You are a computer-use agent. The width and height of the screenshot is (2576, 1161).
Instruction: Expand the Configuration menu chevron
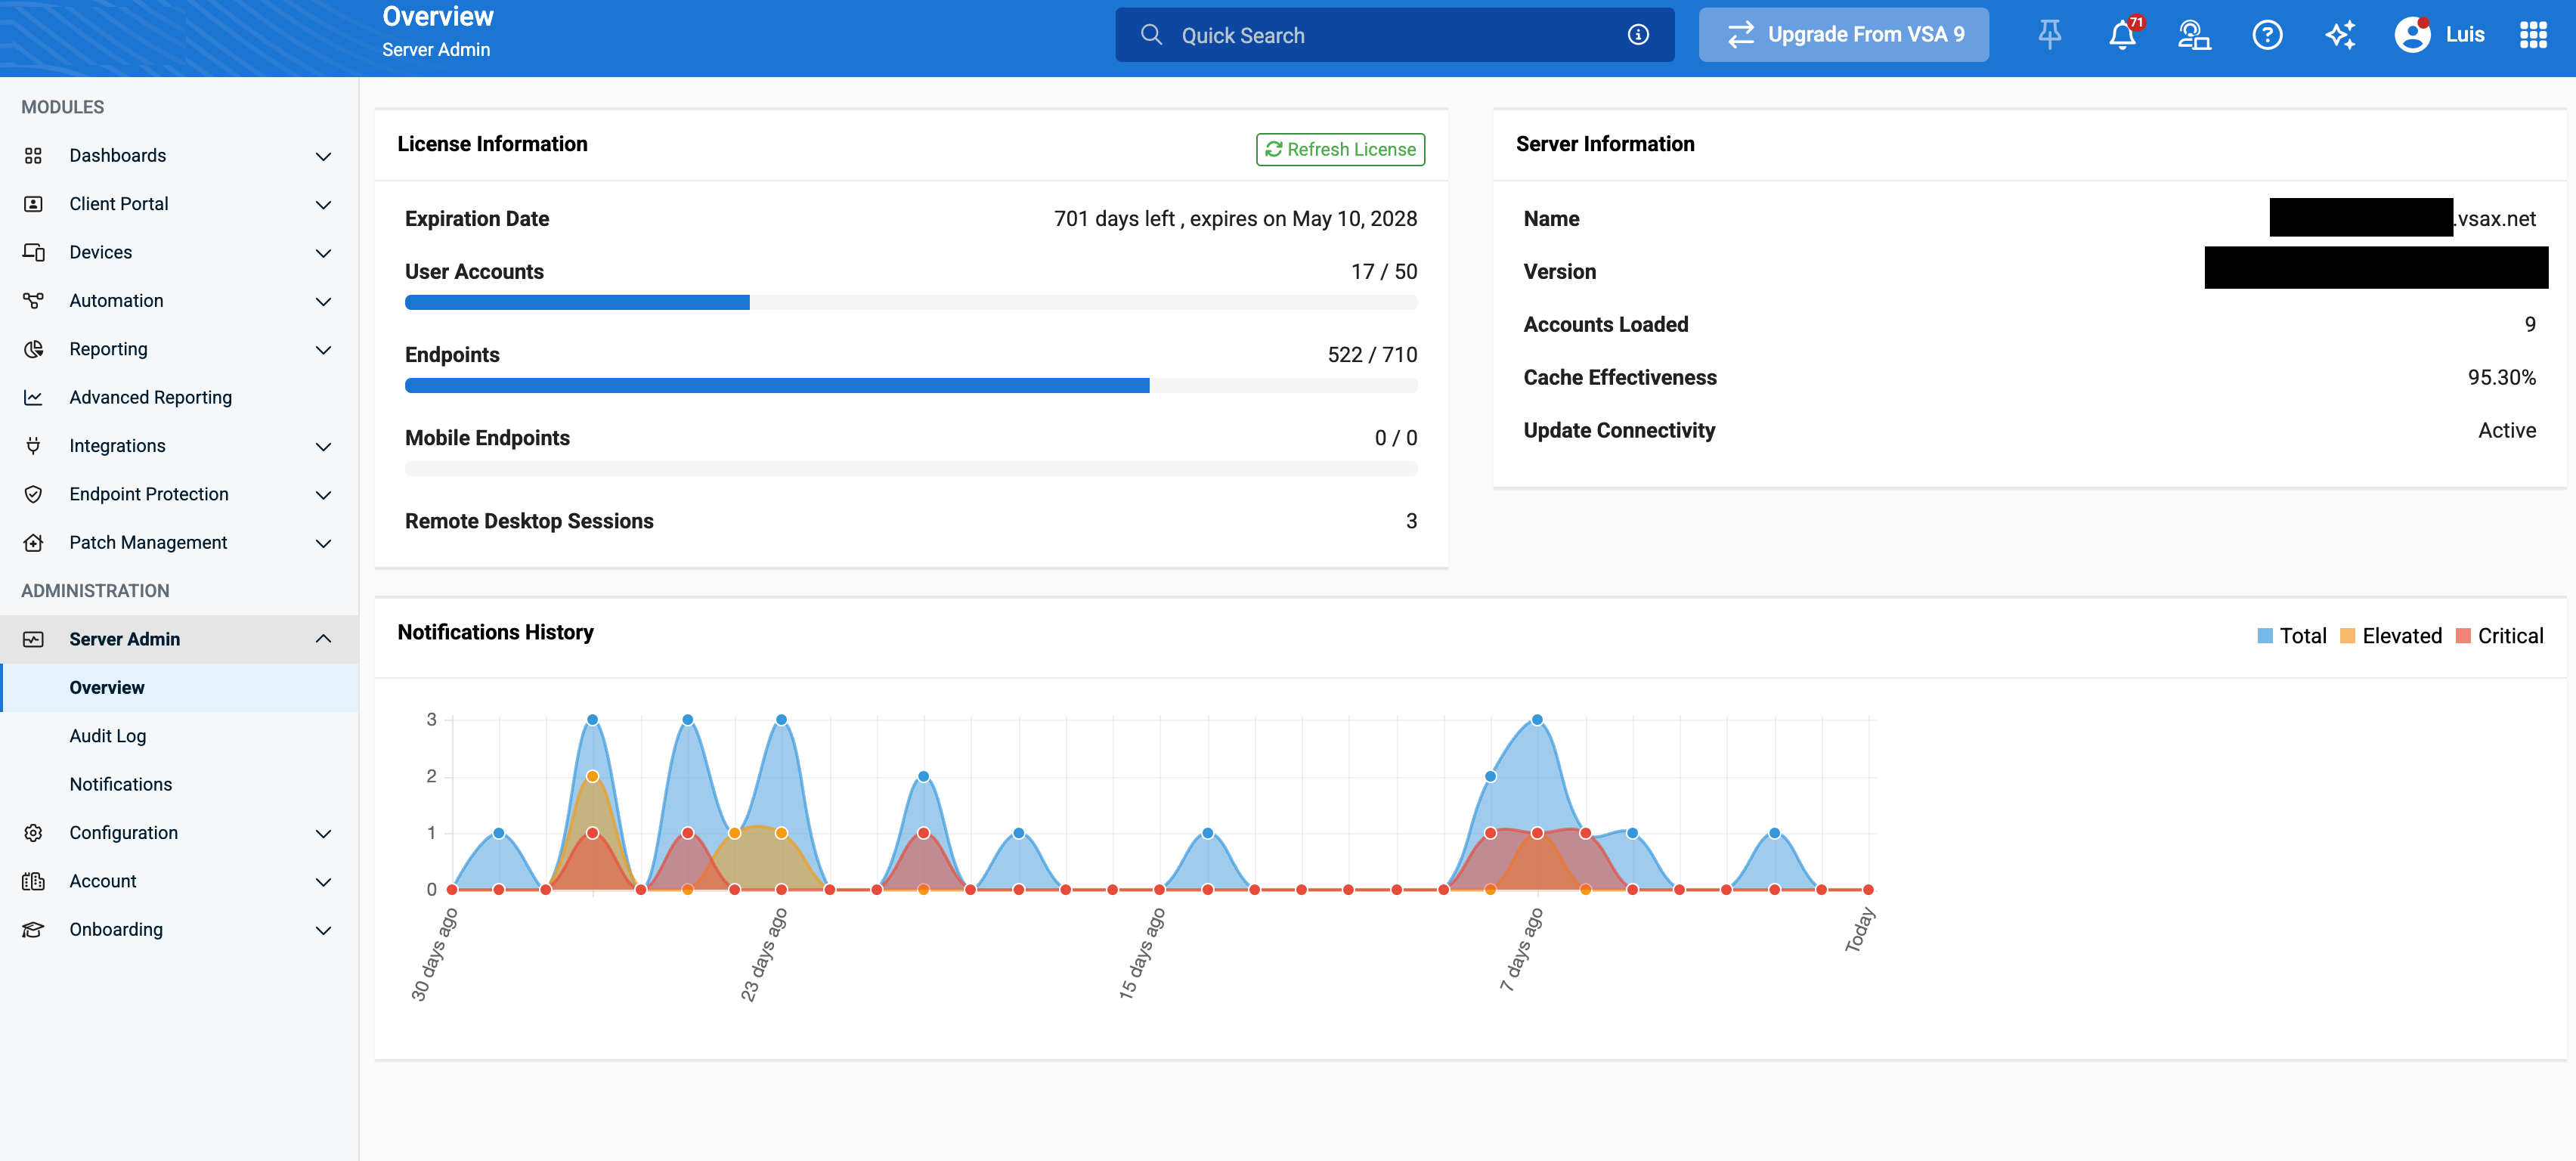click(323, 833)
